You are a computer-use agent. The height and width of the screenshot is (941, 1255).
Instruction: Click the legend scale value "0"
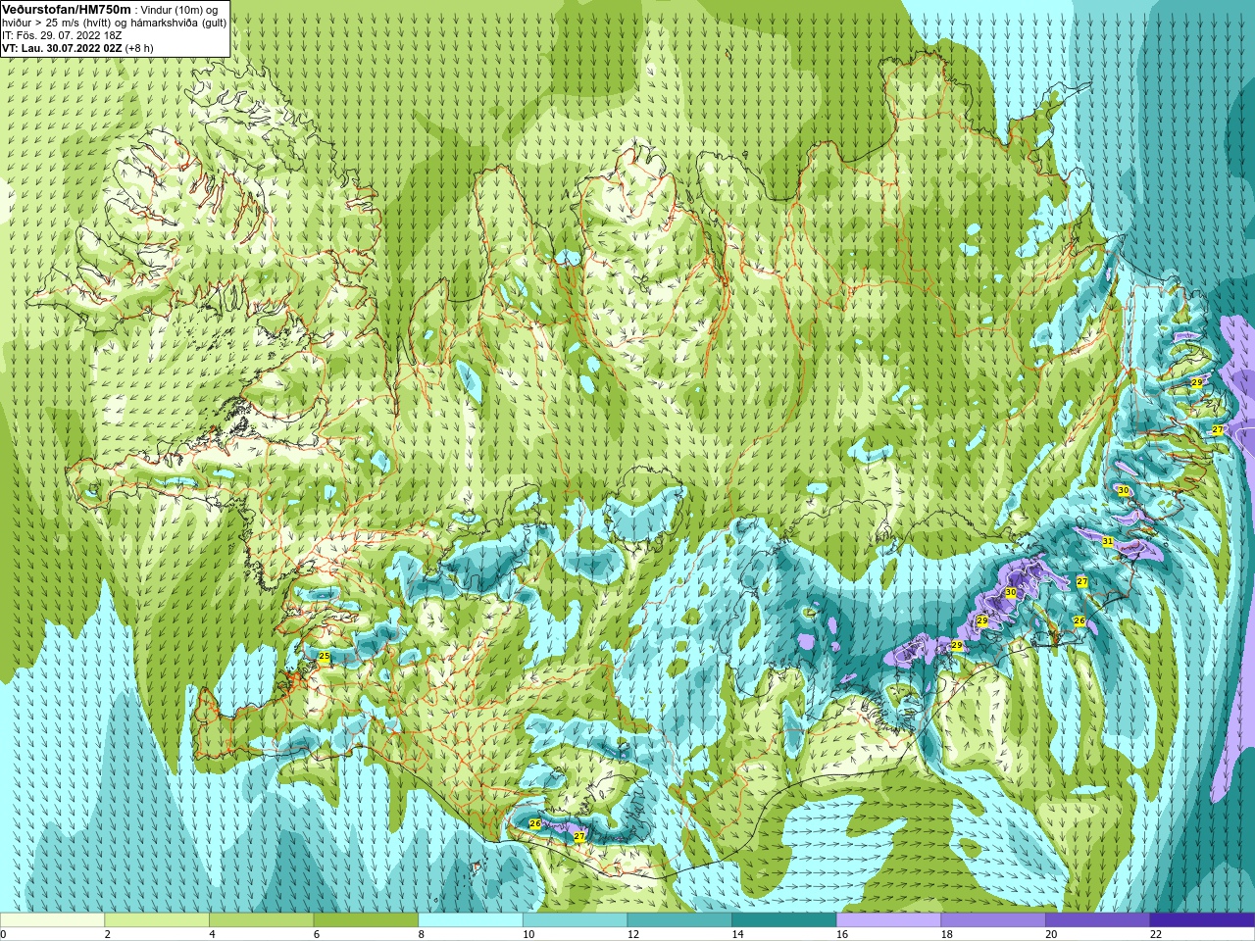tap(3, 935)
